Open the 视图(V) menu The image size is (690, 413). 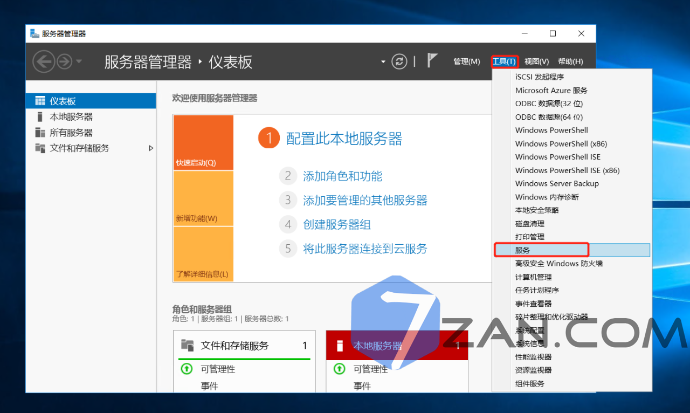pos(536,61)
